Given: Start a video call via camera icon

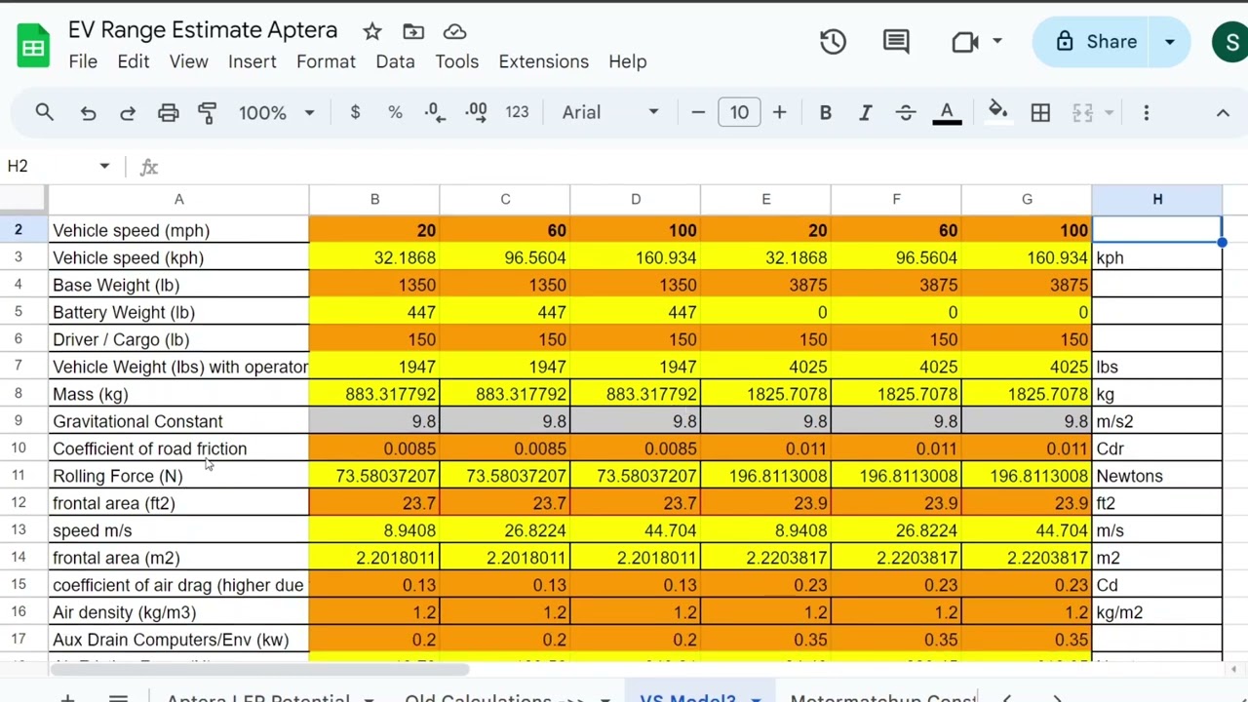Looking at the screenshot, I should [964, 41].
